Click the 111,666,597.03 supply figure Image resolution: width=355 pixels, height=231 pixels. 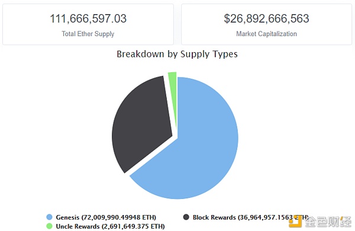coord(88,18)
